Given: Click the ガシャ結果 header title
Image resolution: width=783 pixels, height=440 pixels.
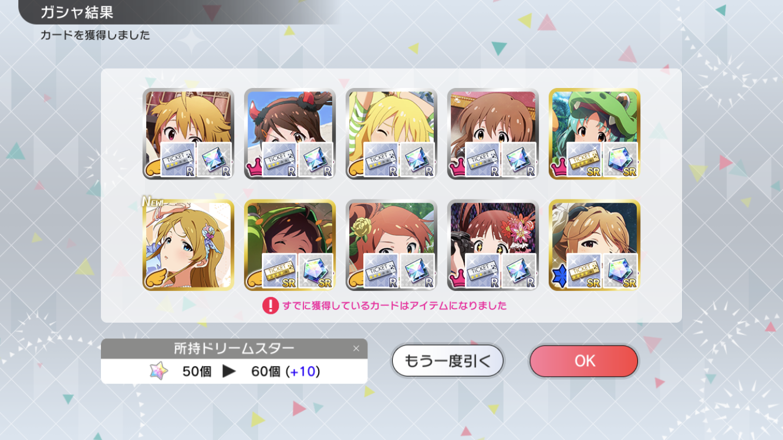Looking at the screenshot, I should pyautogui.click(x=77, y=12).
